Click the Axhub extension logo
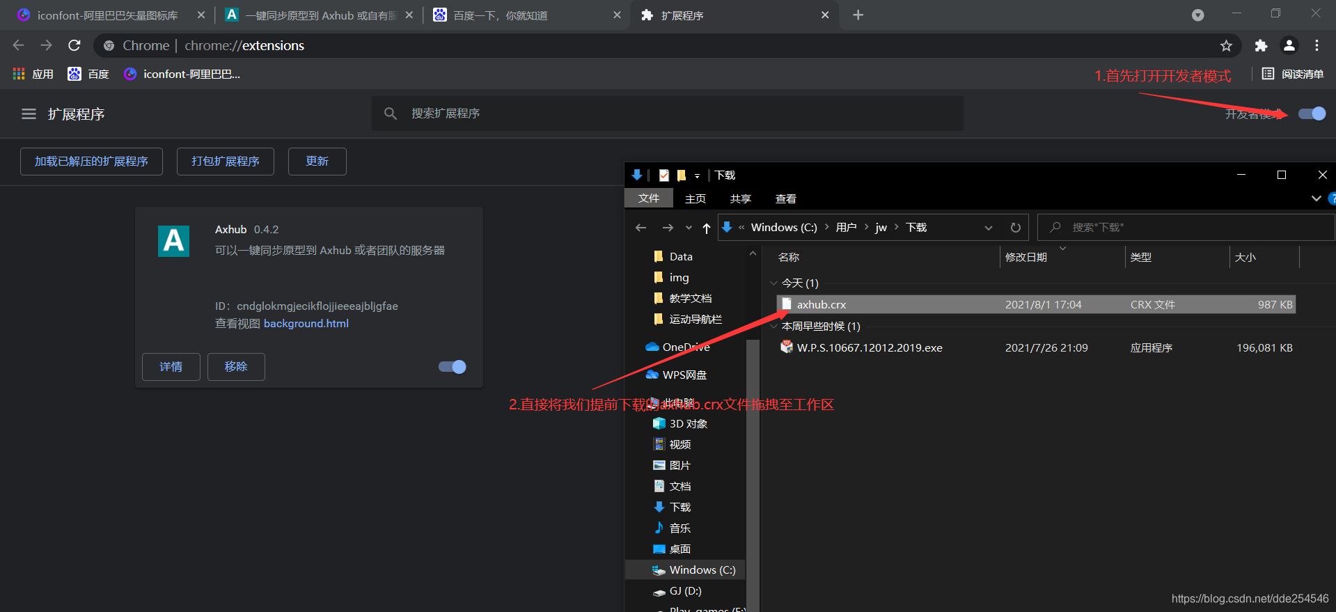Screen dimensions: 1336x612 [x=174, y=241]
